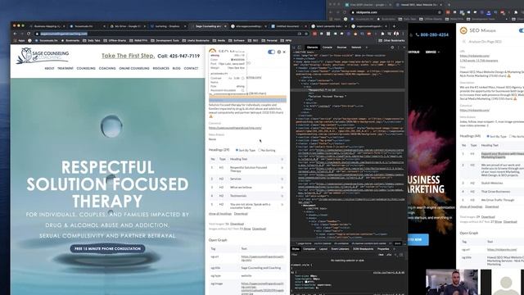This screenshot has width=524, height=295.
Task: Open SERVICES dropdown in back window
Action: (432, 52)
